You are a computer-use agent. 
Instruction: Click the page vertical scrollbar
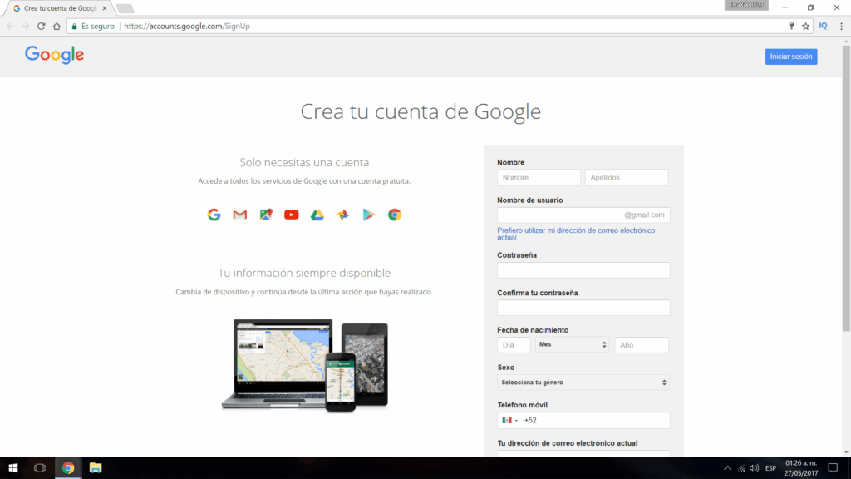coord(846,208)
